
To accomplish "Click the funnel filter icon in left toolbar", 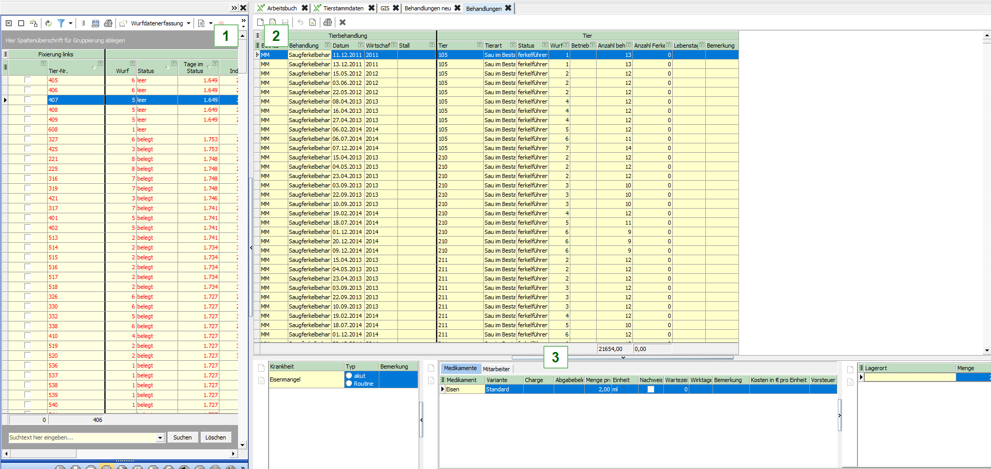I will pos(61,23).
